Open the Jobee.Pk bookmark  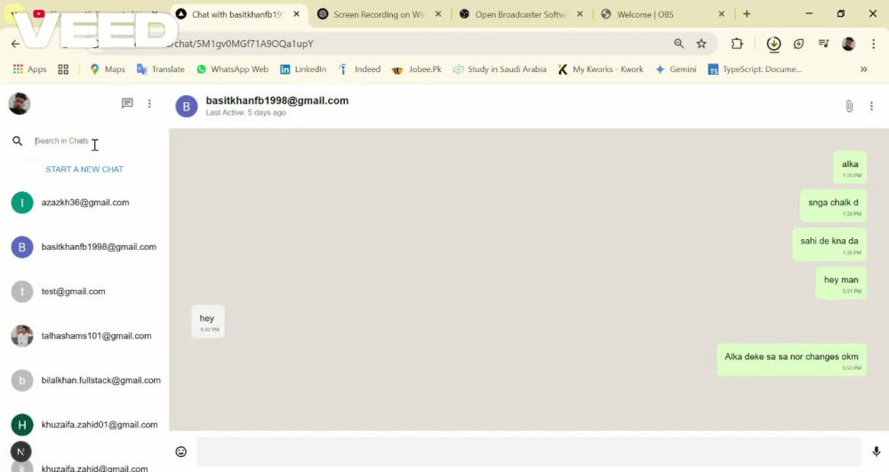pyautogui.click(x=417, y=69)
